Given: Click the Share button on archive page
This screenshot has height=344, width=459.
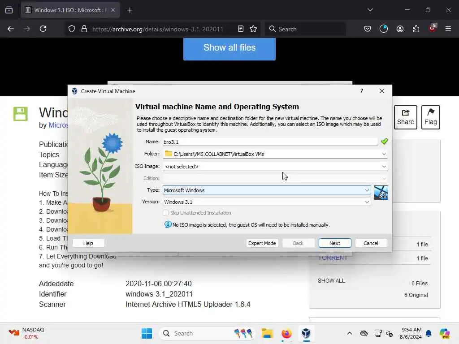Looking at the screenshot, I should pyautogui.click(x=405, y=117).
